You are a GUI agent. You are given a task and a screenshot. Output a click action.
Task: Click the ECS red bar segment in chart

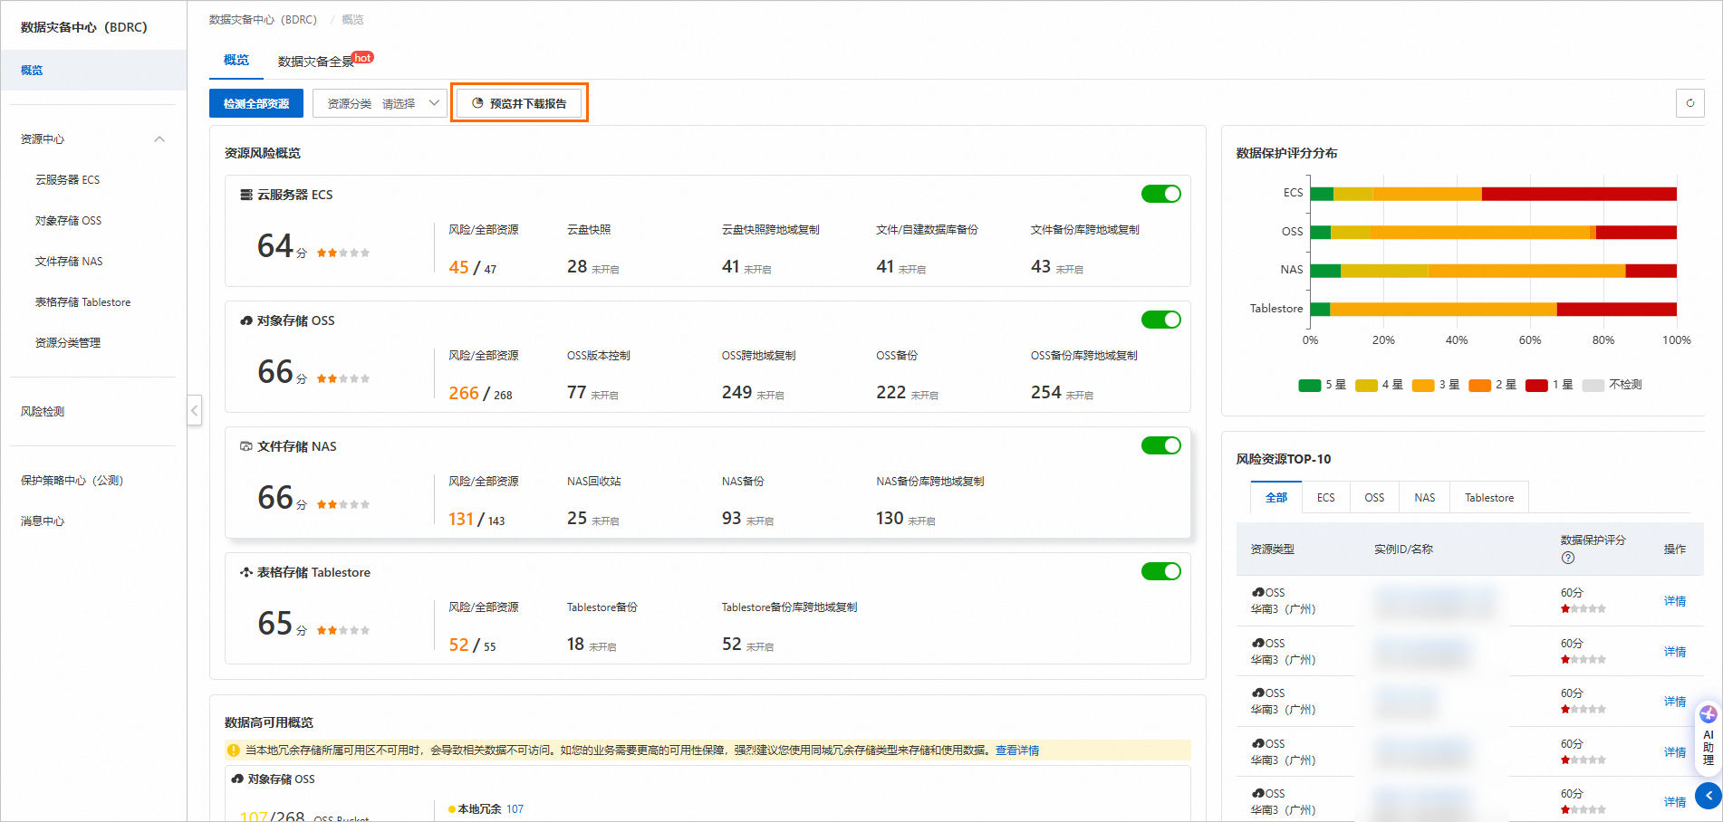1579,194
